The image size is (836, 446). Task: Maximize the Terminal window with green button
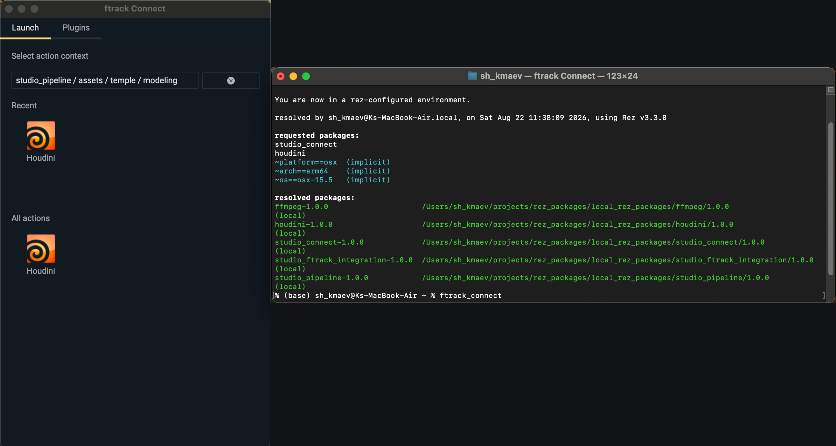pyautogui.click(x=306, y=76)
